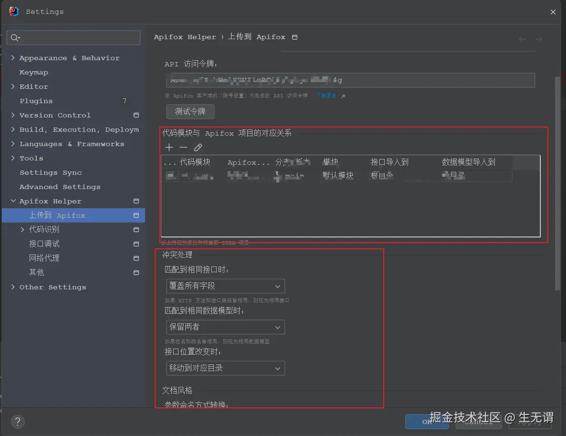Viewport: 566px width, 436px height.
Task: Click project icon next to Apifox Helper
Action: pos(136,201)
